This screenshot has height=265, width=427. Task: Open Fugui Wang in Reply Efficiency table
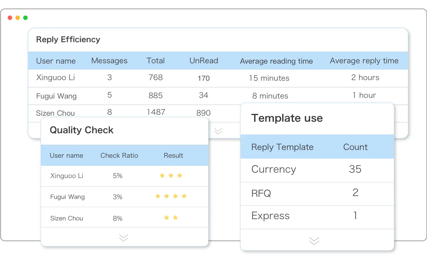[x=56, y=96]
